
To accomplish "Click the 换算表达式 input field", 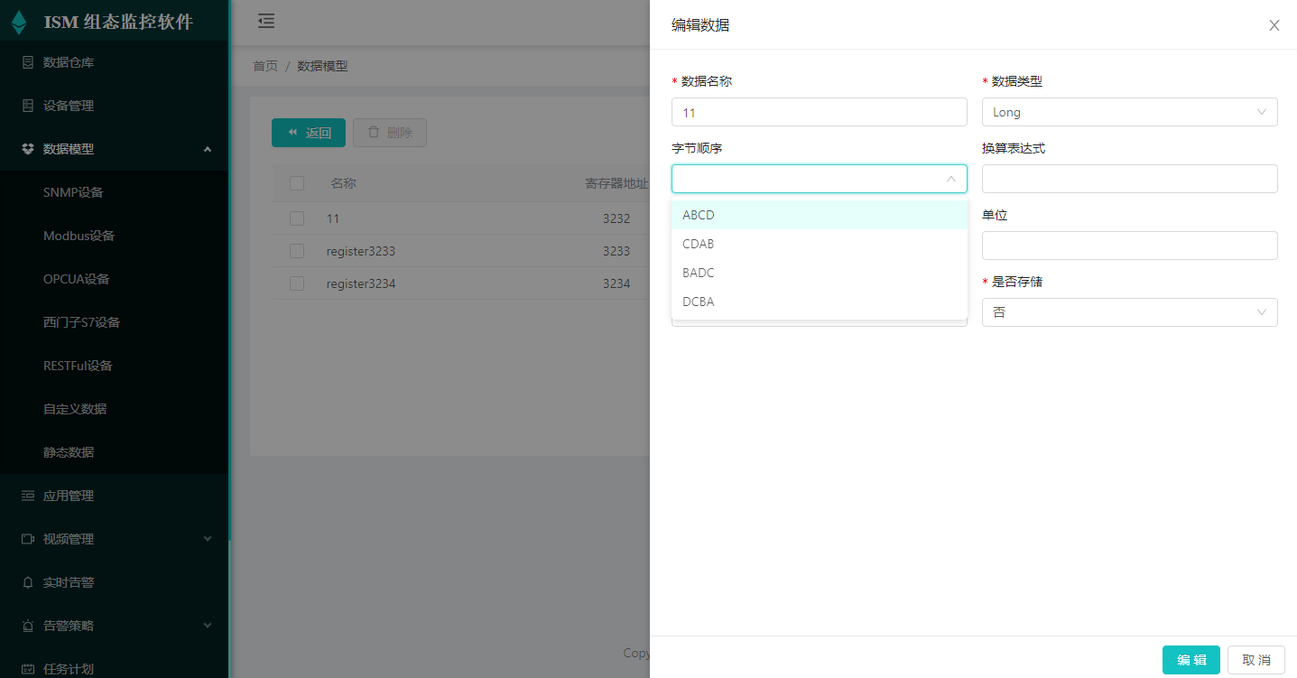I will click(1129, 179).
